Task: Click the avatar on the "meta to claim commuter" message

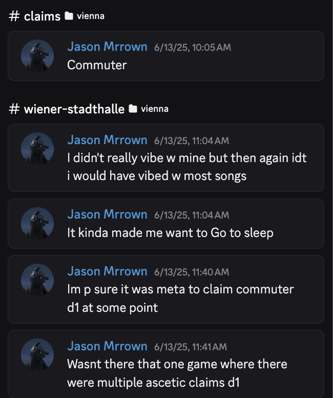Action: click(37, 281)
